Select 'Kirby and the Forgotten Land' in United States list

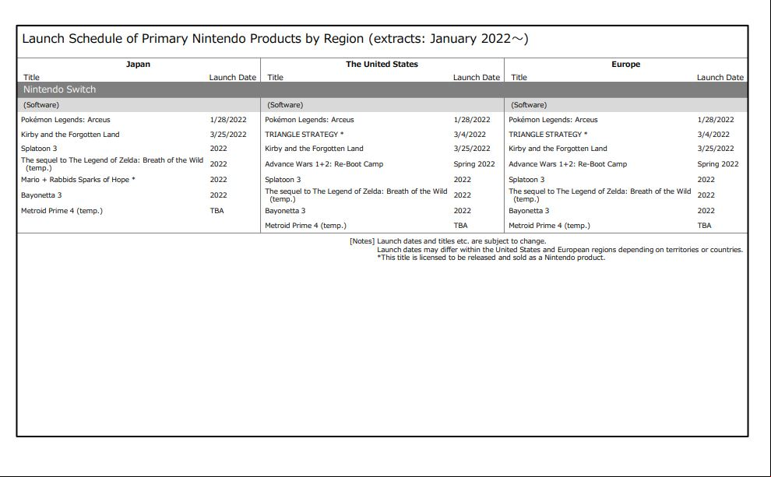(x=314, y=149)
